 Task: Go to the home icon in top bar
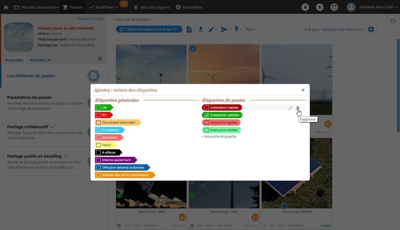pyautogui.click(x=6, y=7)
